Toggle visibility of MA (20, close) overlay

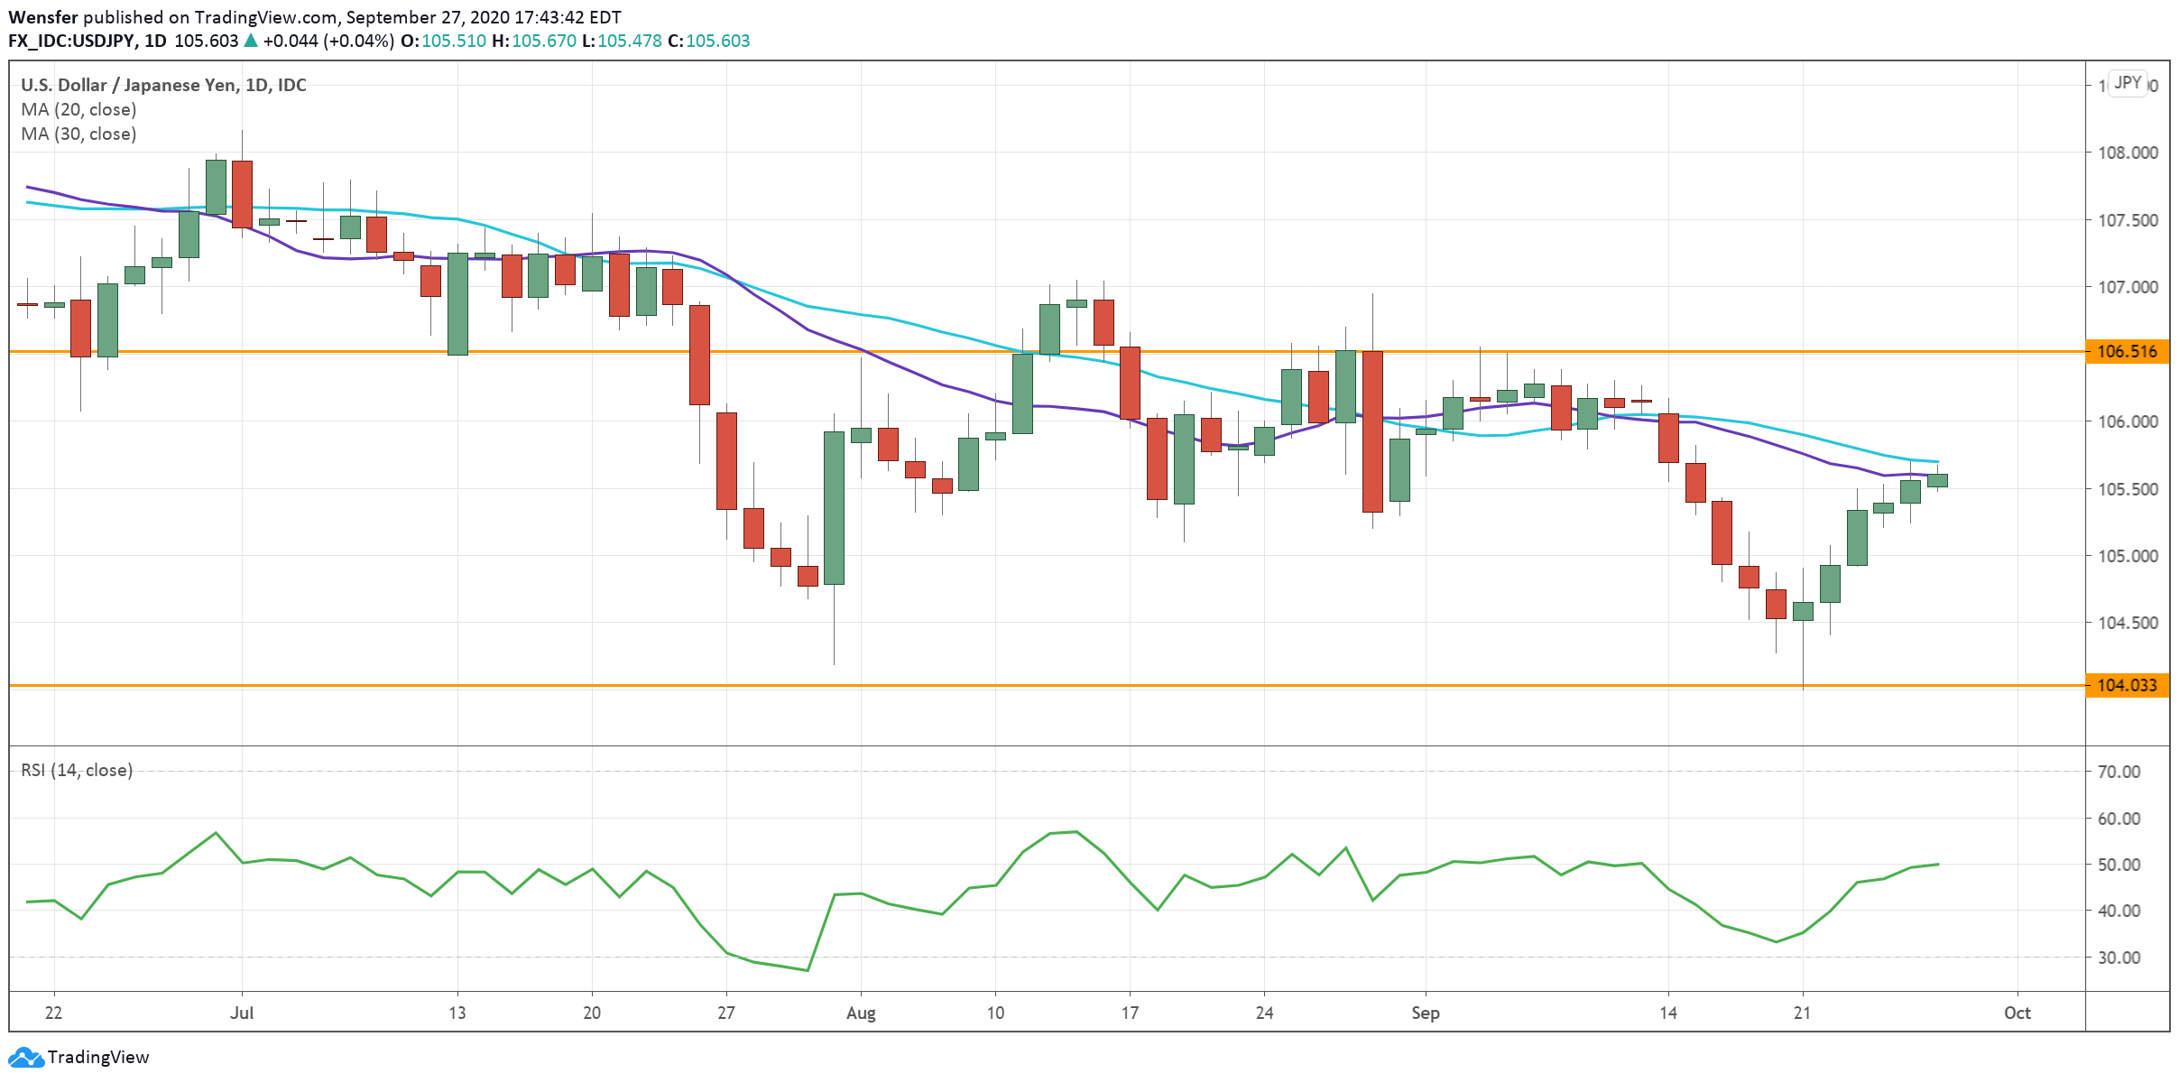[x=79, y=109]
